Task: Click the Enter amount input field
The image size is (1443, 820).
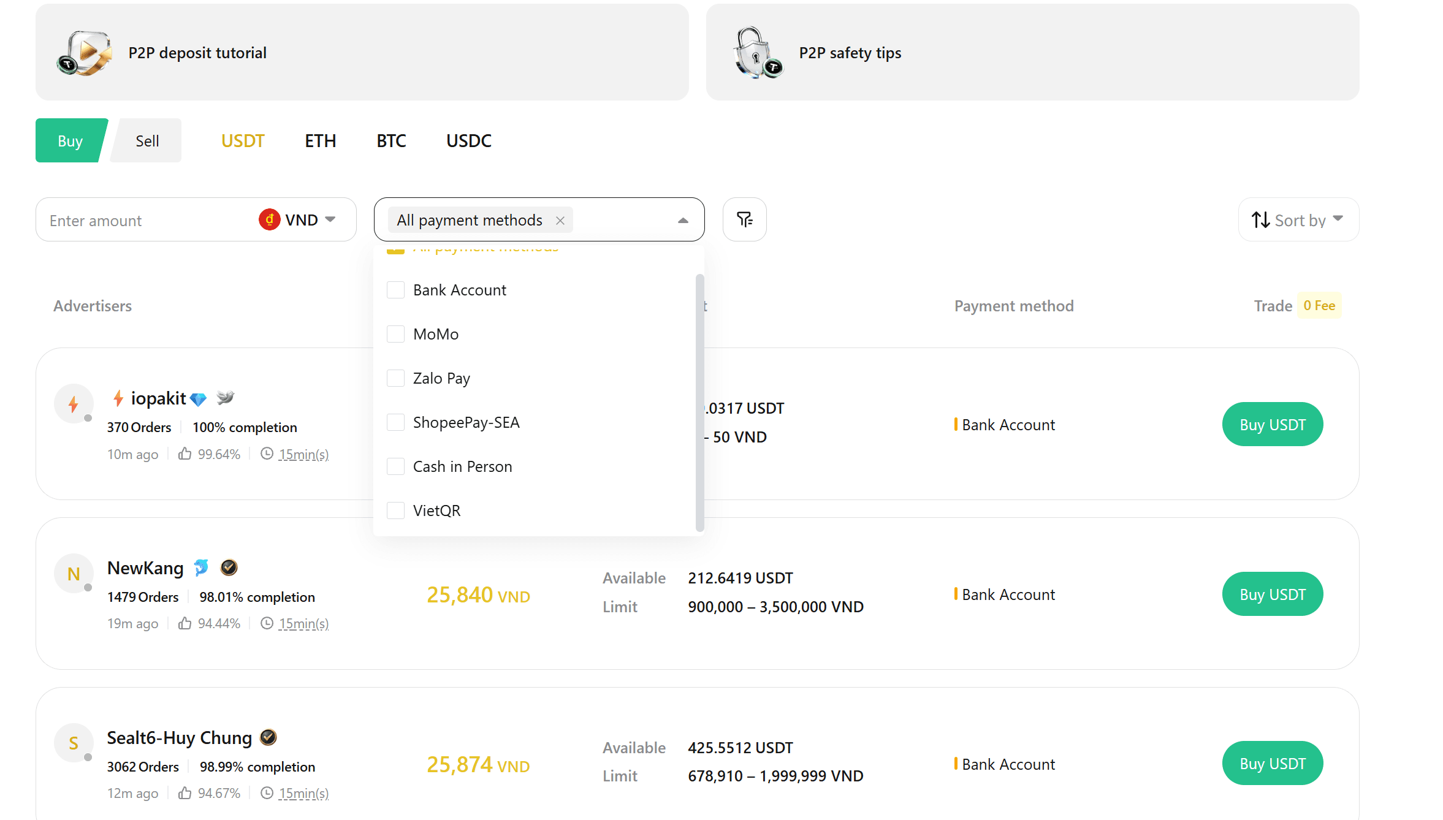Action: tap(147, 220)
